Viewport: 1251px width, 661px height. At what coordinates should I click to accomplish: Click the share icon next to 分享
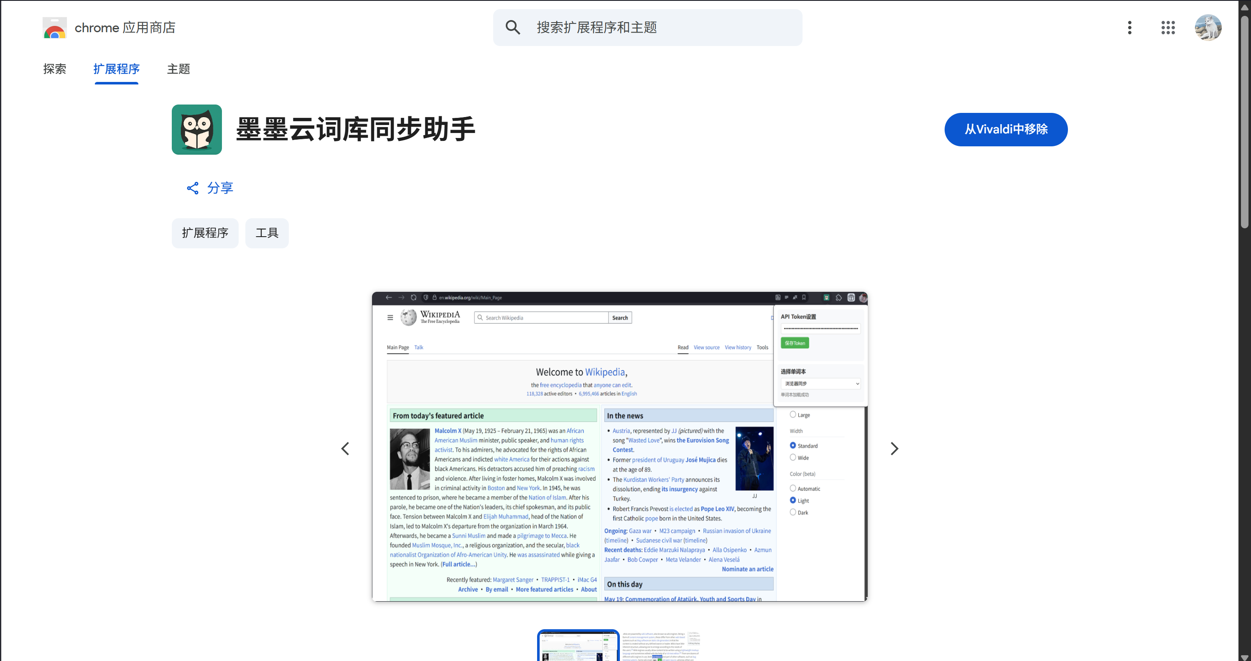click(193, 188)
